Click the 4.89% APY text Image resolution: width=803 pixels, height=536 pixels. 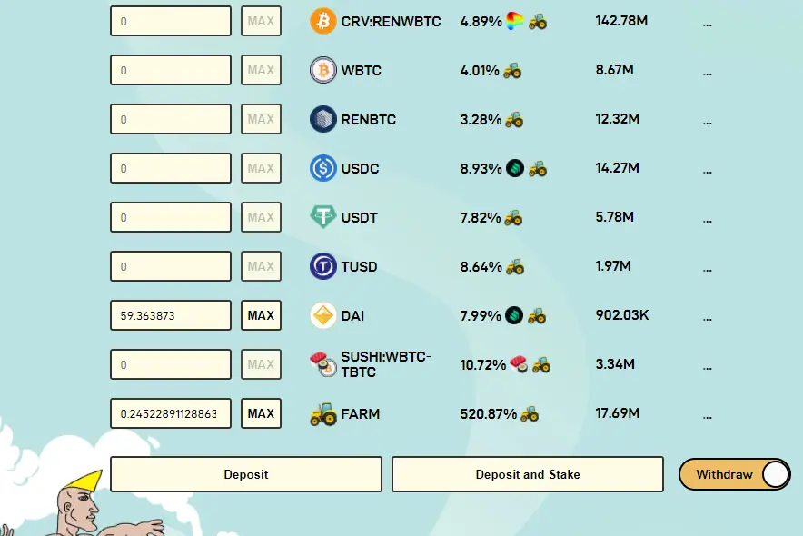pyautogui.click(x=481, y=22)
